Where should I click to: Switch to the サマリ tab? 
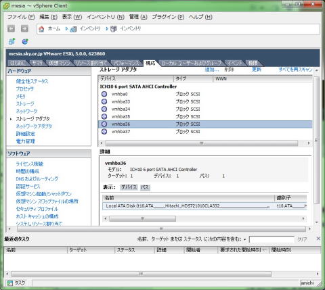[x=37, y=63]
